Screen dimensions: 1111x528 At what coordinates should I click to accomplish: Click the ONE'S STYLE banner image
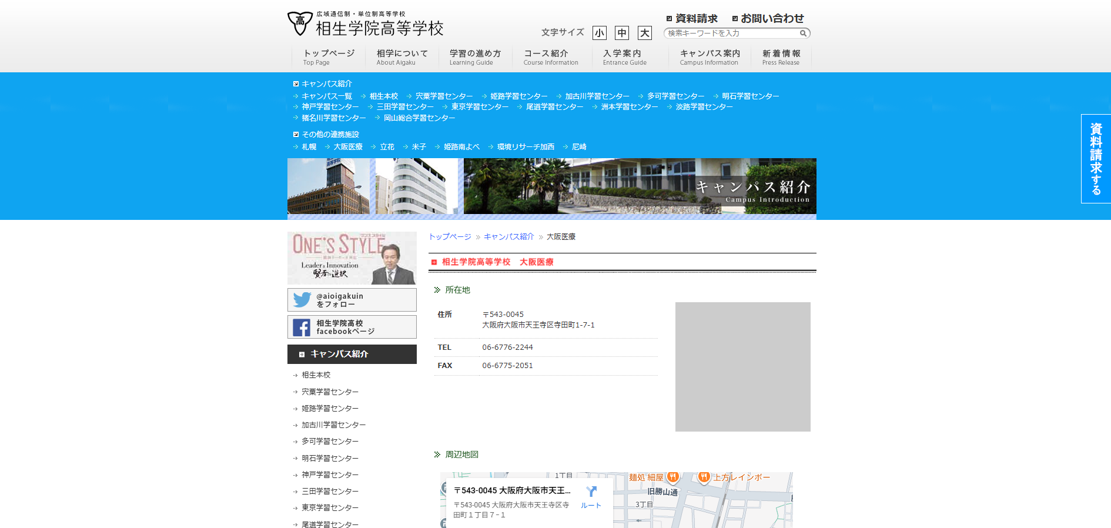click(352, 258)
